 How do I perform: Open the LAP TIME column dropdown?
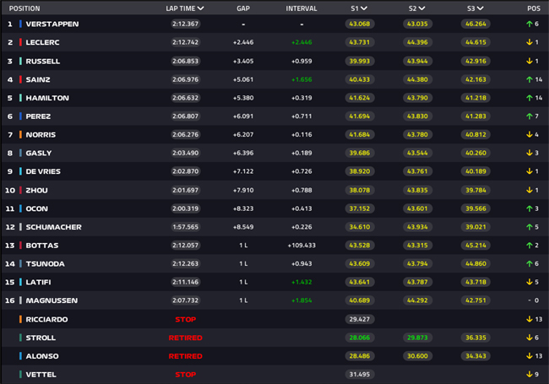pyautogui.click(x=200, y=8)
